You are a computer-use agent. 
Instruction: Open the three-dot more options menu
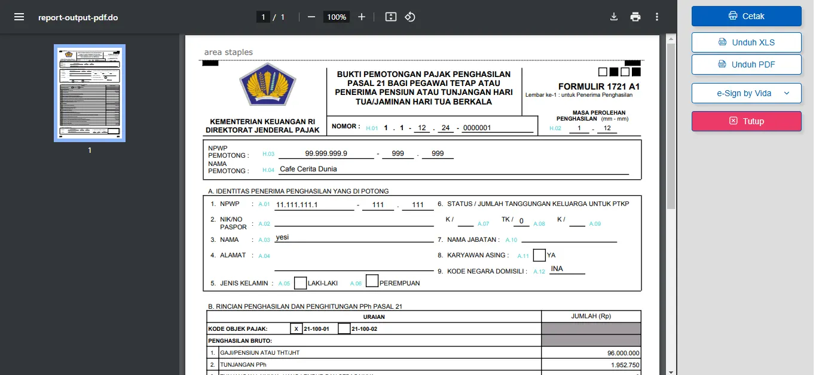click(656, 17)
